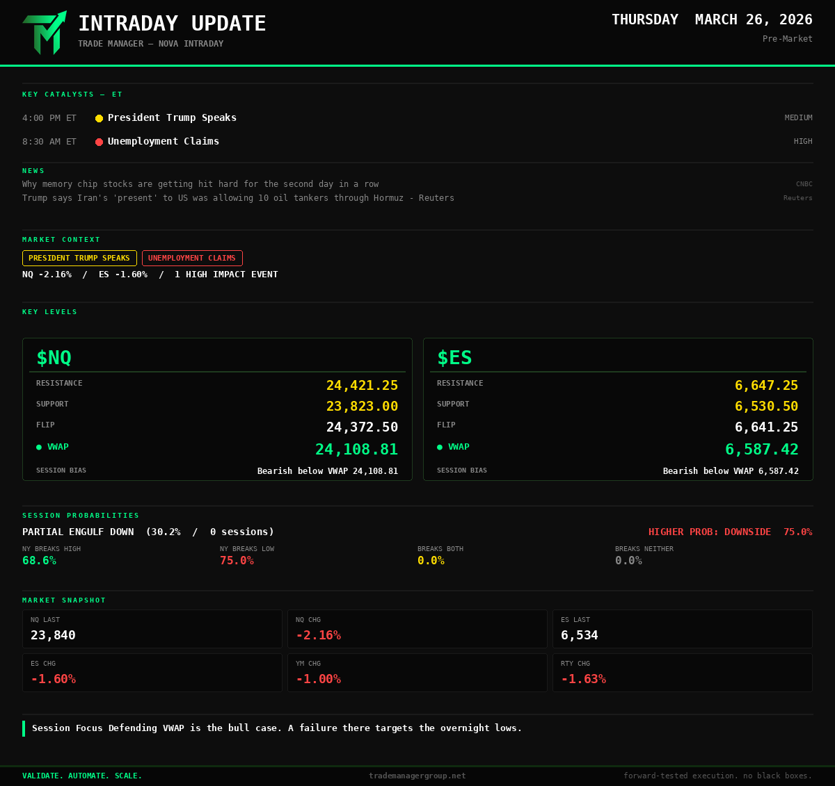The width and height of the screenshot is (835, 786).
Task: Click the NEWS section header
Action: tap(33, 171)
